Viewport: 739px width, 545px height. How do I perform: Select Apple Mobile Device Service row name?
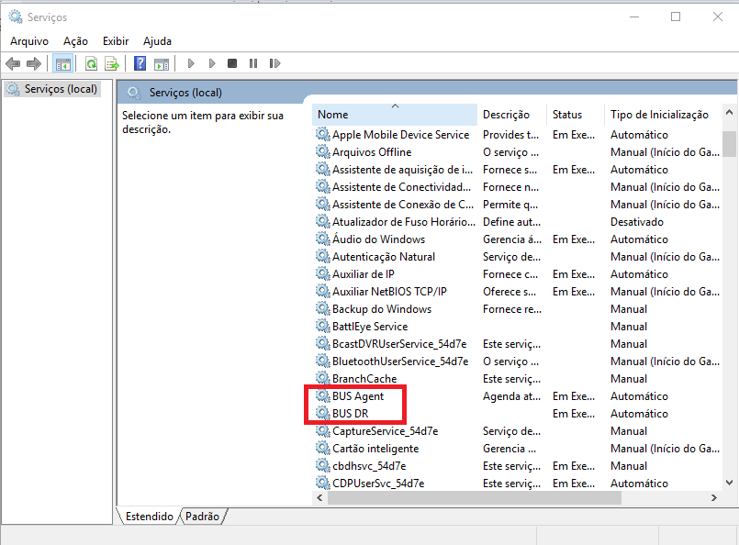click(x=400, y=135)
